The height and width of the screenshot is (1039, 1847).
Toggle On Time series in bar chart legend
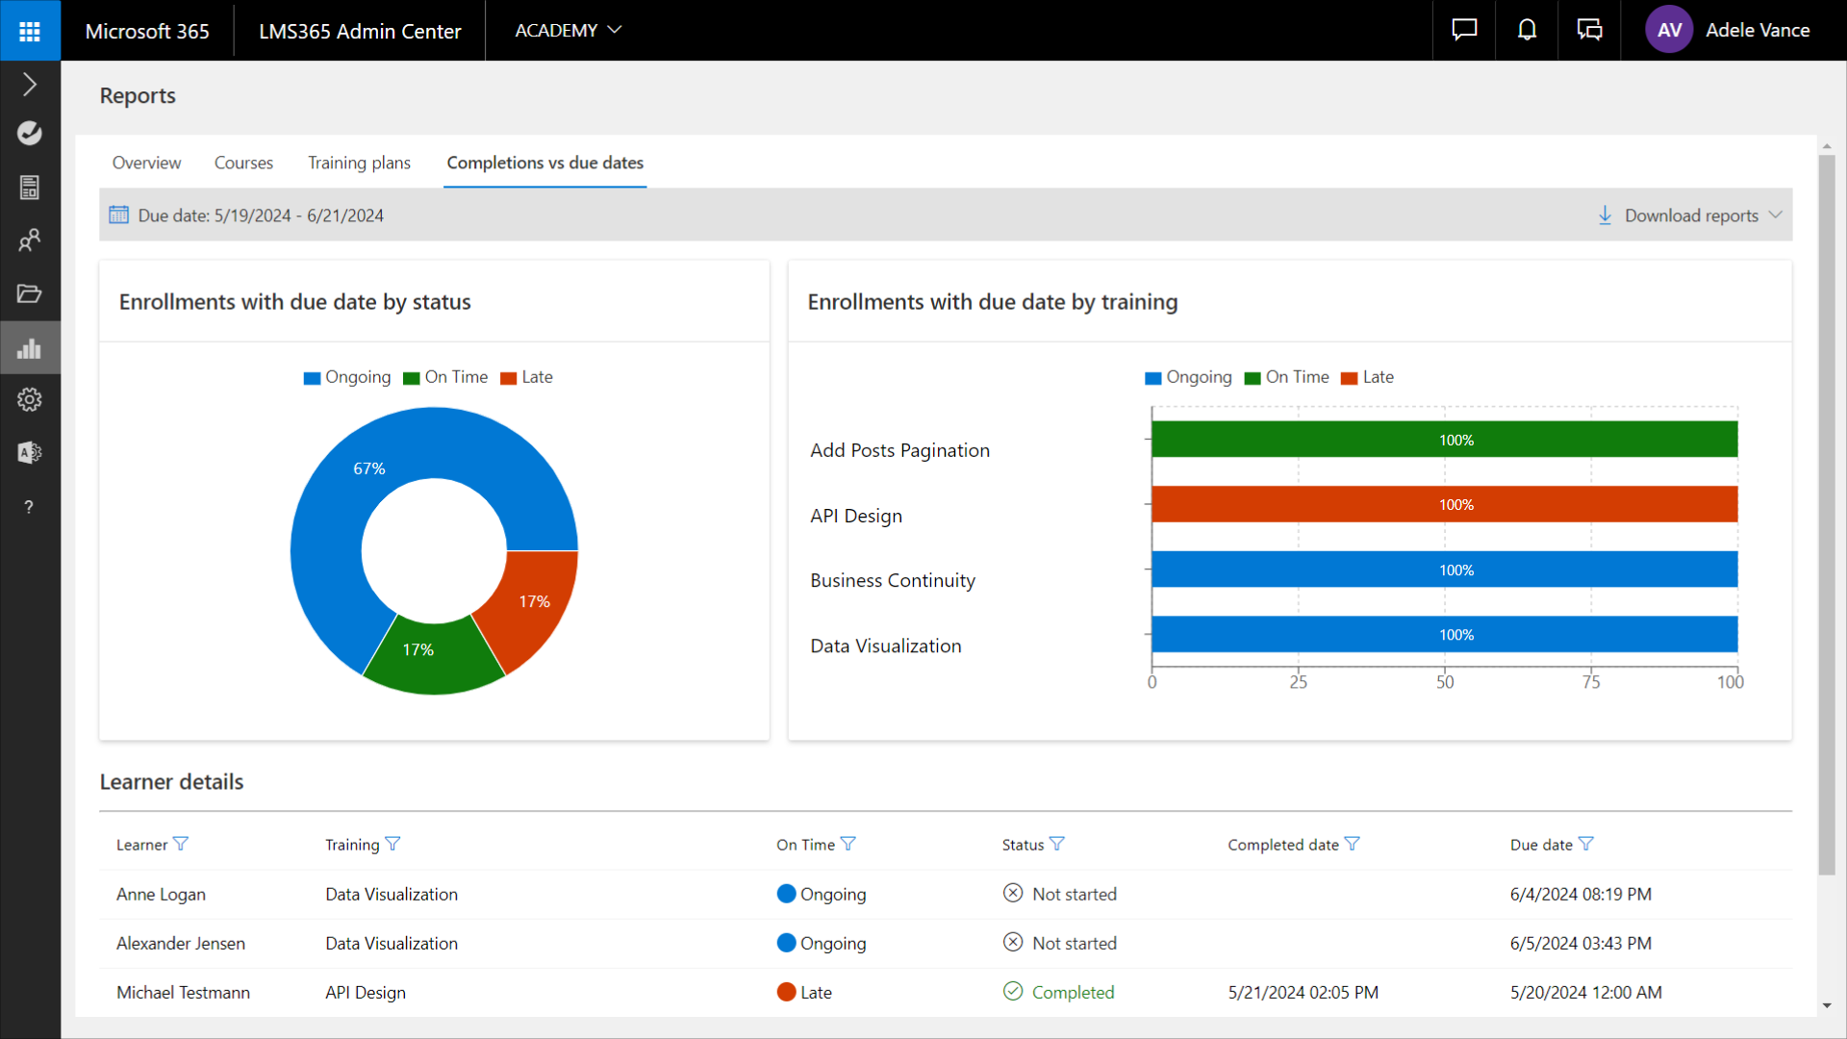[x=1286, y=377]
